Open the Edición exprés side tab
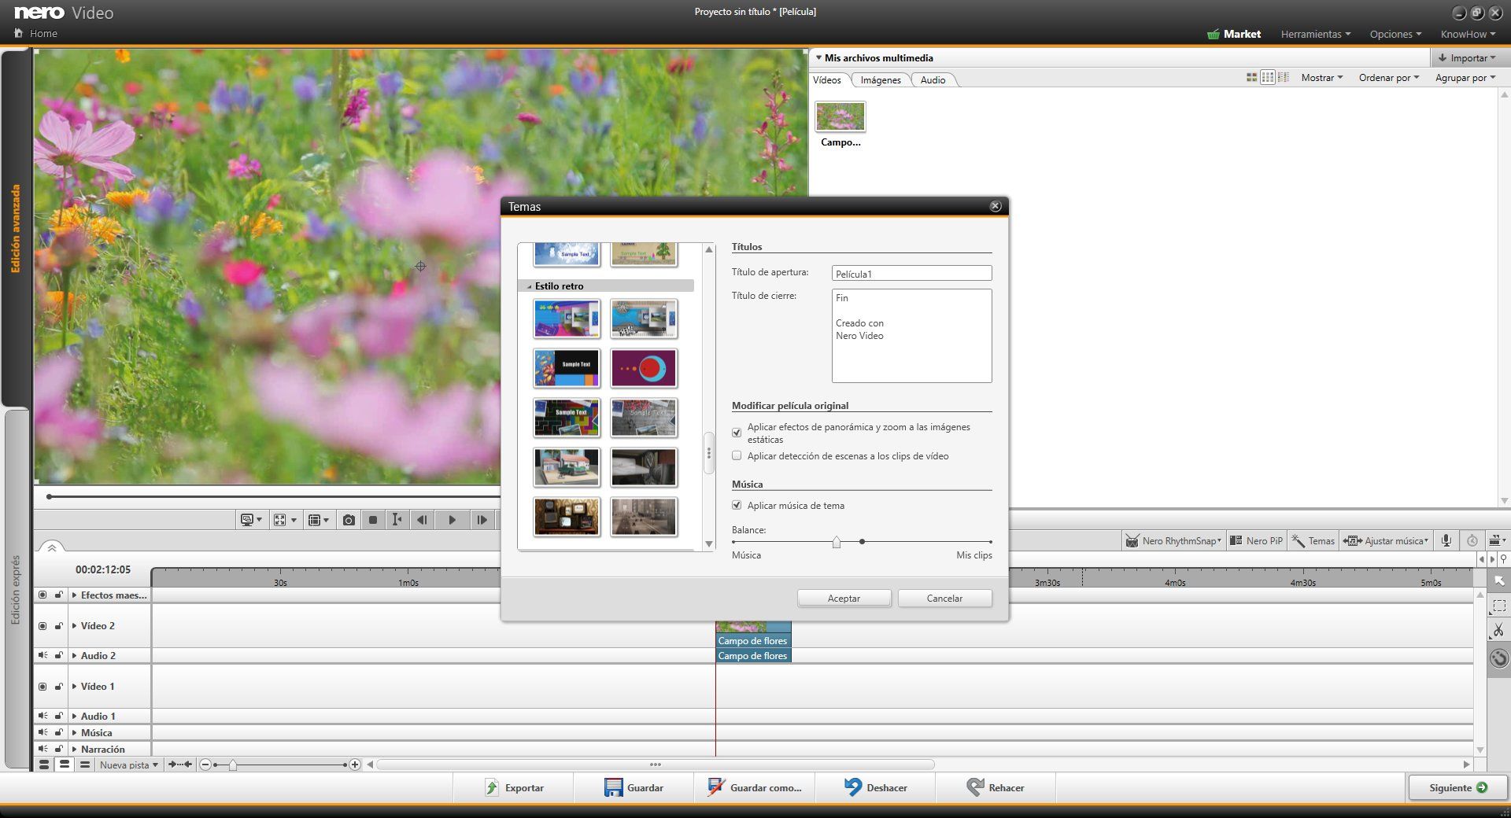This screenshot has height=818, width=1511. [x=15, y=589]
